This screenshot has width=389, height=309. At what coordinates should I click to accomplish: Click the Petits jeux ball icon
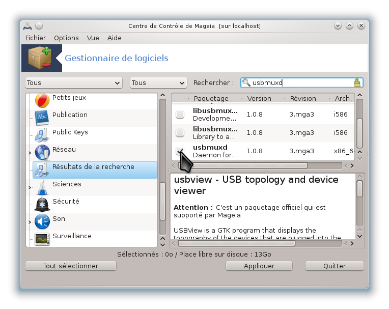click(42, 101)
